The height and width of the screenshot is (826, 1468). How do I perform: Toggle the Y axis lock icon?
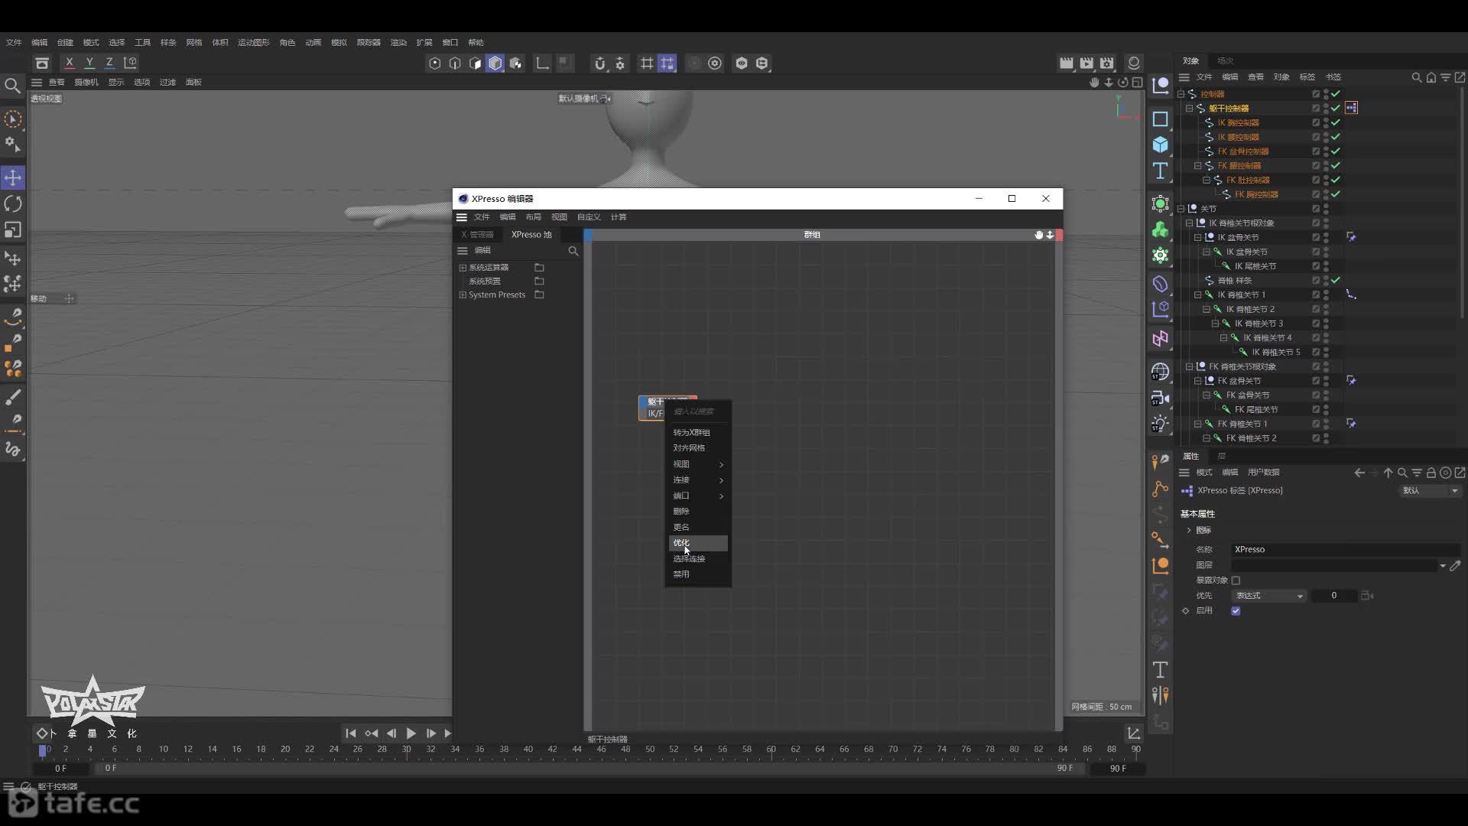pos(89,63)
